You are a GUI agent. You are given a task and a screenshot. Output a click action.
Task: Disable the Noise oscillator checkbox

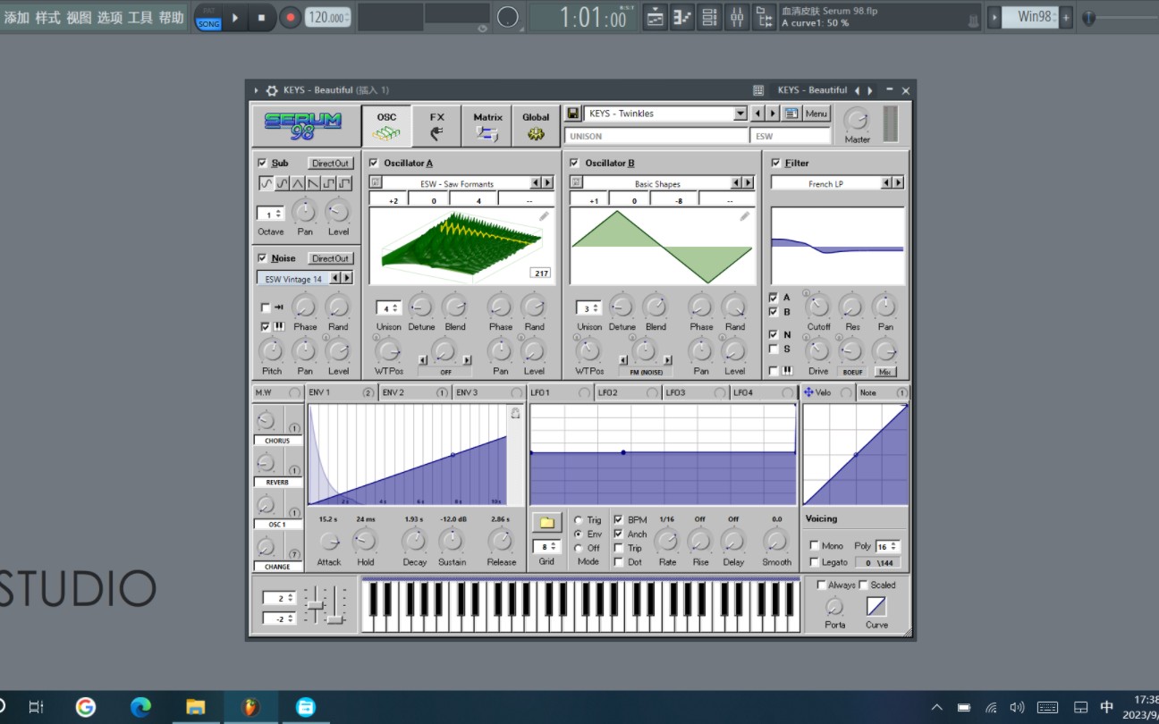262,257
